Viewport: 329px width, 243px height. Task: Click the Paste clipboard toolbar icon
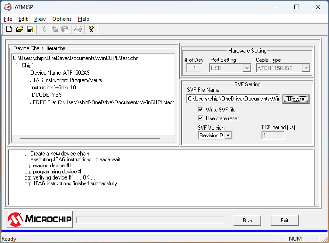point(65,29)
